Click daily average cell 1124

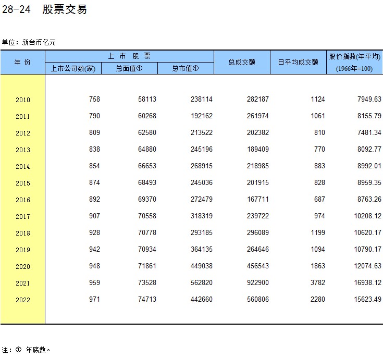coord(318,99)
